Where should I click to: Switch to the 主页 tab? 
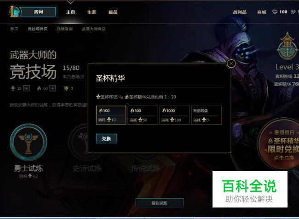pyautogui.click(x=70, y=12)
